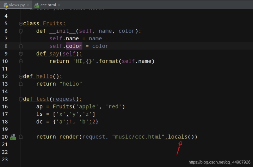Click fold end marker on line 8
This screenshot has width=253, height=167.
pos(21,46)
